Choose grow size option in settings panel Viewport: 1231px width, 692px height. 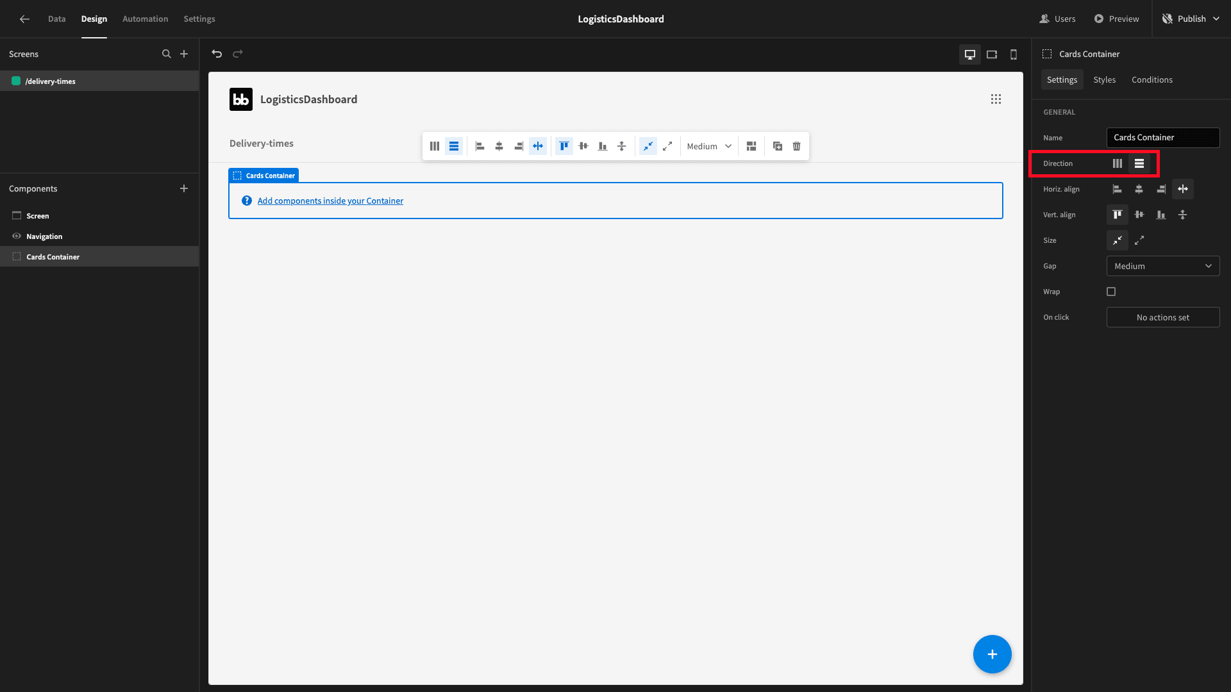[x=1139, y=240]
